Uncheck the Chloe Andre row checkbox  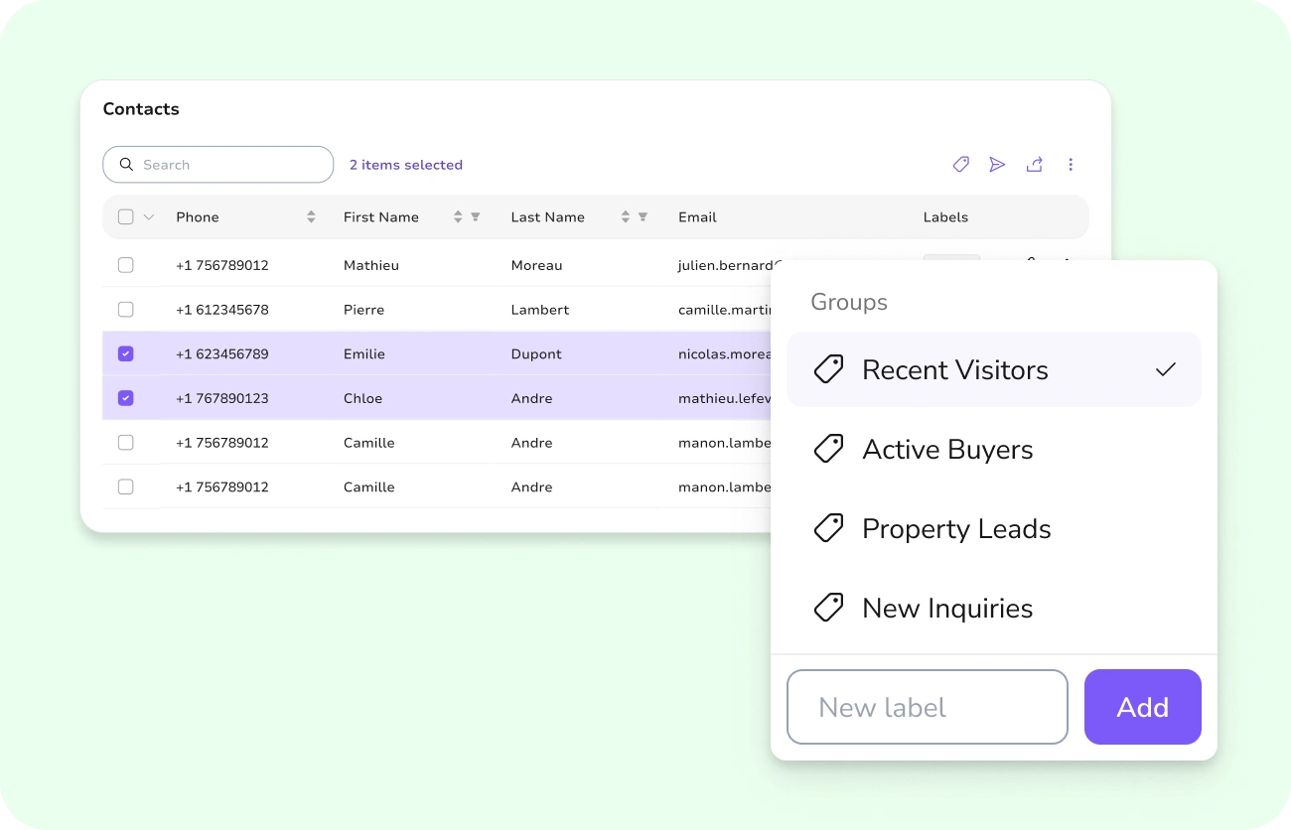click(x=126, y=398)
